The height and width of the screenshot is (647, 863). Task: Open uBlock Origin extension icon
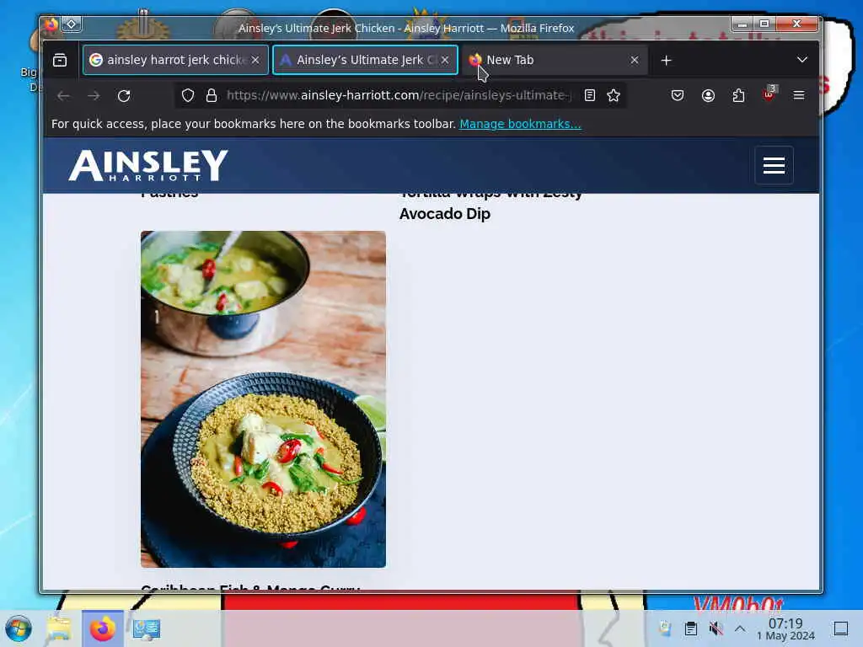click(x=769, y=94)
